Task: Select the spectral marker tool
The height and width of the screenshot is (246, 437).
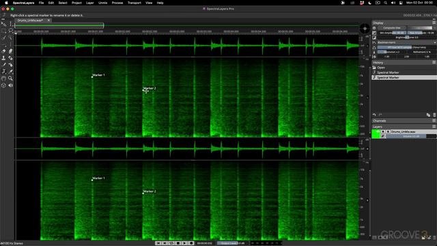Action: click(x=3, y=72)
